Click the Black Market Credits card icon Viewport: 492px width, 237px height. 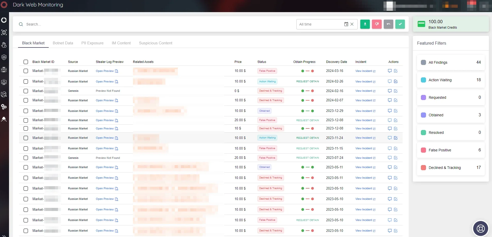(x=421, y=24)
